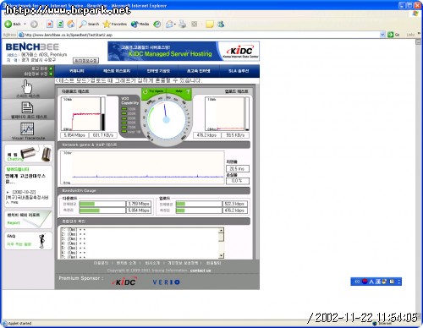Click the Messenger icon in the toolbar
423x328 pixels.
pos(221,25)
